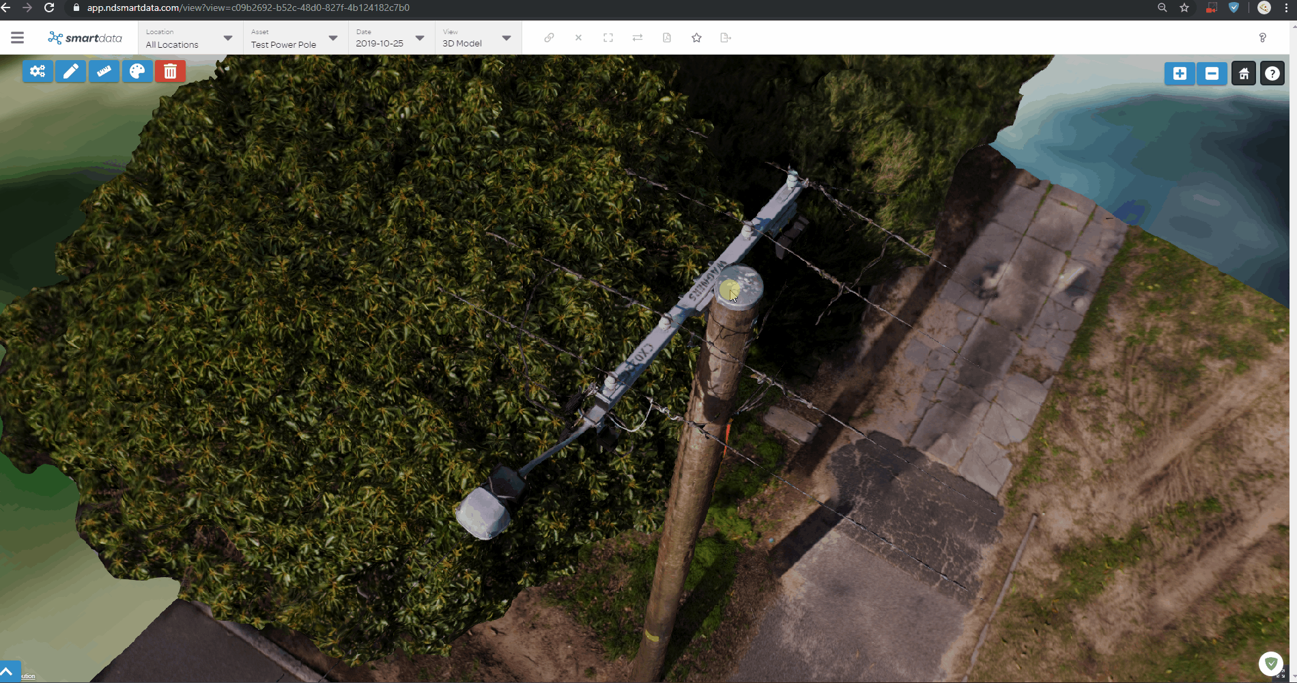Select the pencil annotation tool
1297x683 pixels.
tap(70, 71)
